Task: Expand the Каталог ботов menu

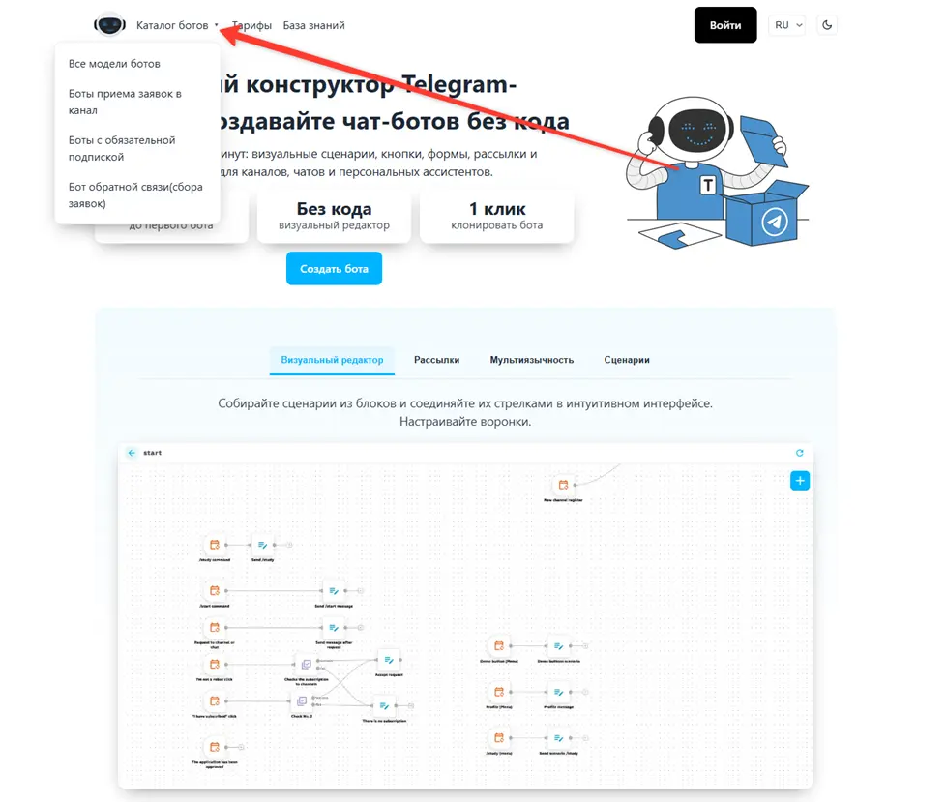Action: click(x=177, y=25)
